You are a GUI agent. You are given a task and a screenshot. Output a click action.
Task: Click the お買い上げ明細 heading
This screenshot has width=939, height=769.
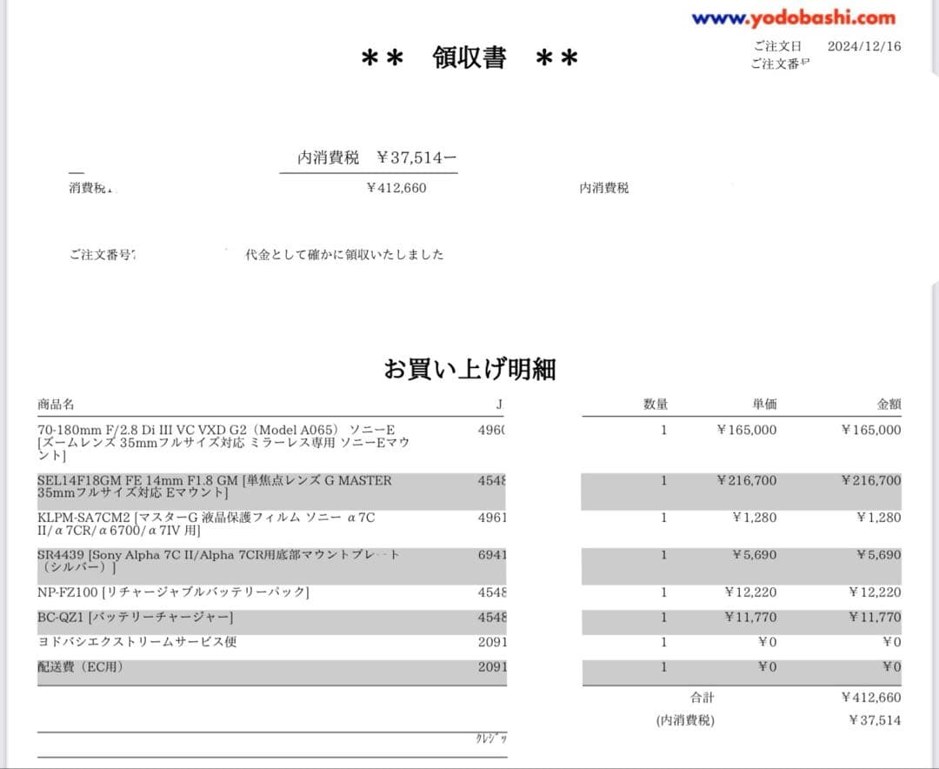(469, 369)
